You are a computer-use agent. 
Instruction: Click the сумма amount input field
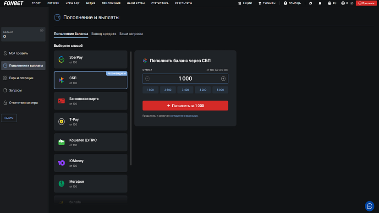click(x=185, y=79)
